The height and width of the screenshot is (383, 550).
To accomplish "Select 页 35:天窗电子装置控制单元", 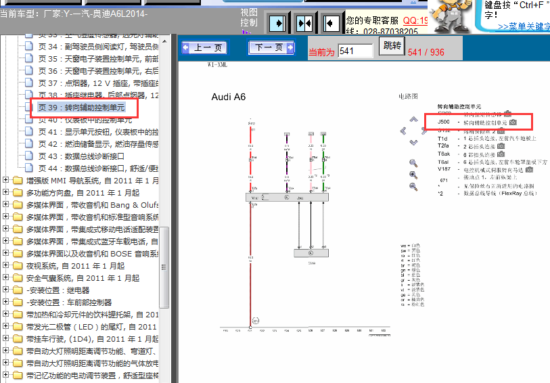I will pos(98,59).
